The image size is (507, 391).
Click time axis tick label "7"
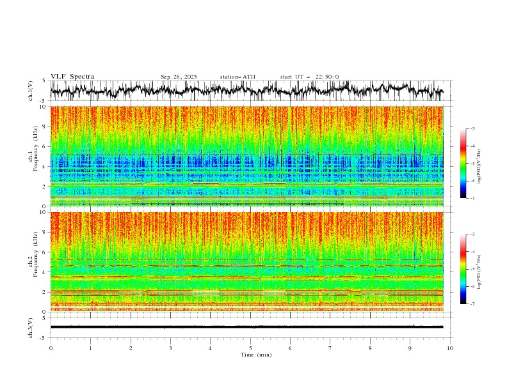coord(330,348)
